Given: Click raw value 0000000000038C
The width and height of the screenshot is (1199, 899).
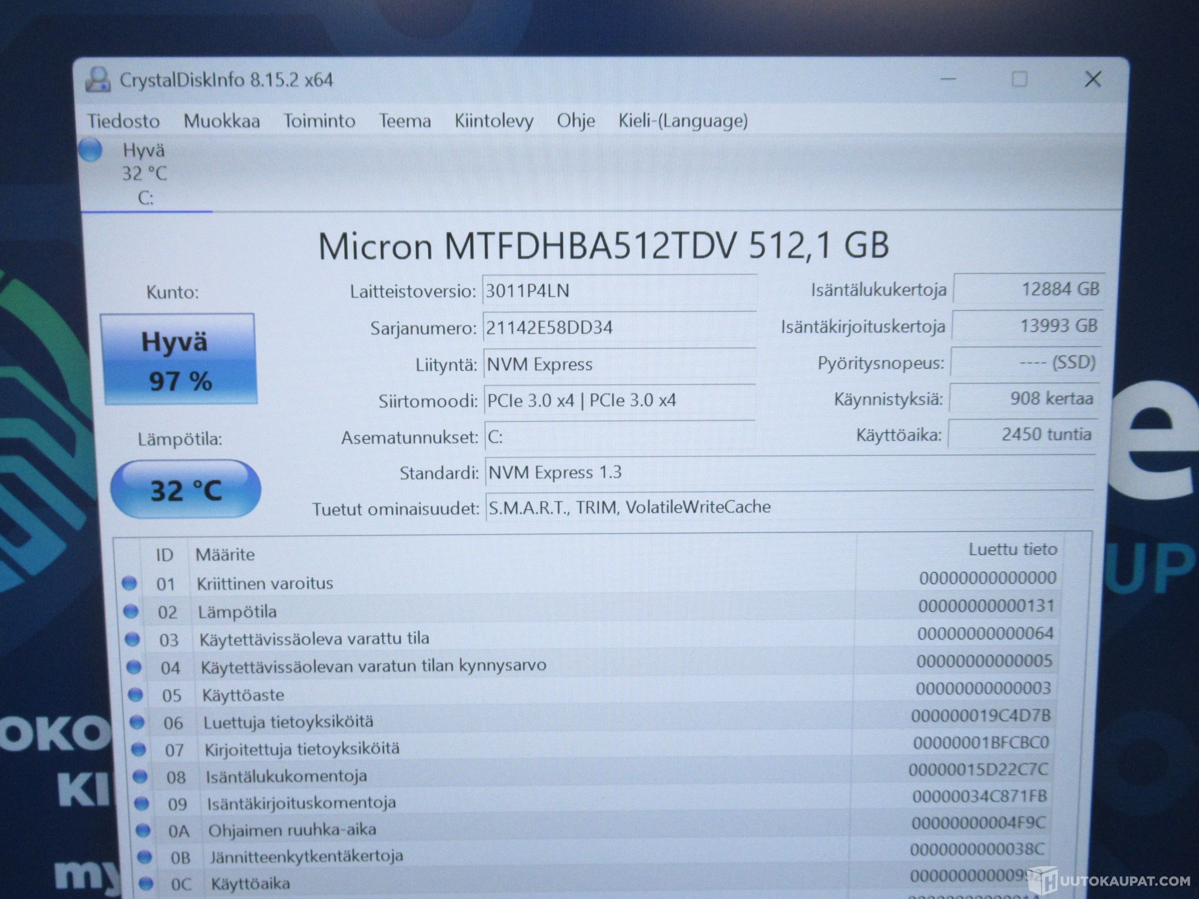Looking at the screenshot, I should [977, 849].
